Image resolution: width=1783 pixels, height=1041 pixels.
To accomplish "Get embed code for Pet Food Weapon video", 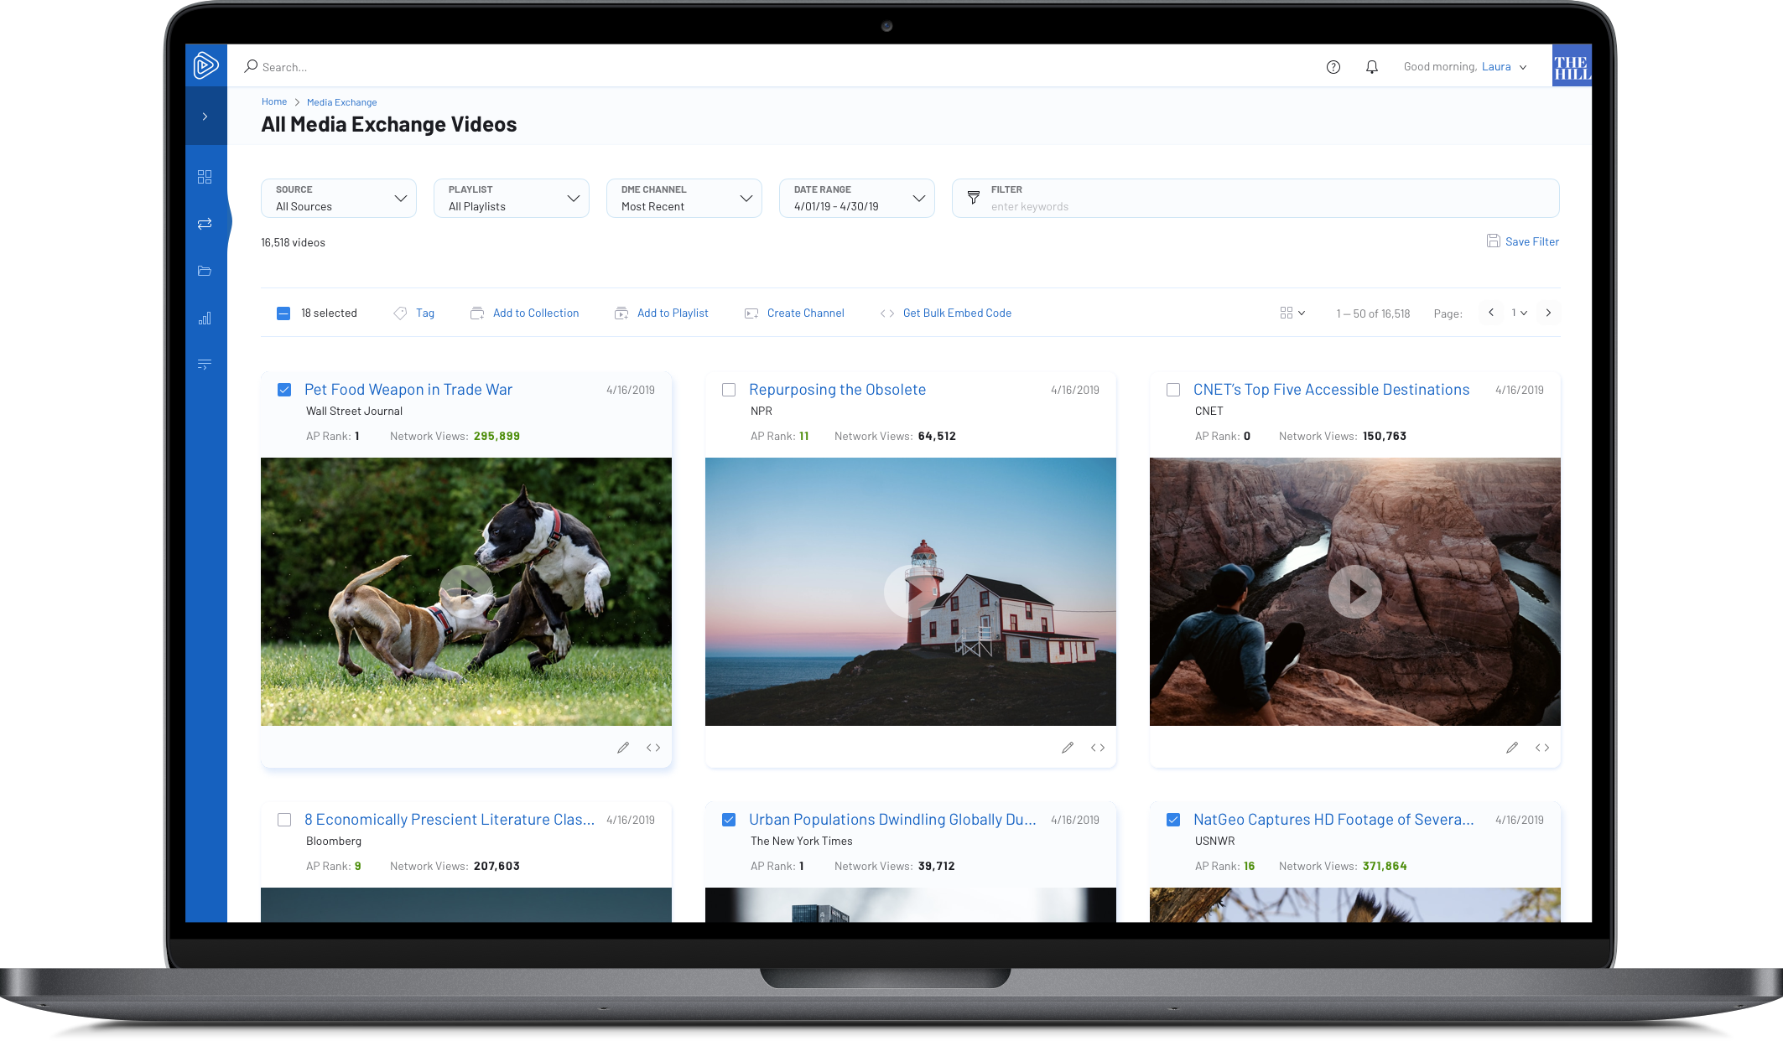I will point(653,748).
